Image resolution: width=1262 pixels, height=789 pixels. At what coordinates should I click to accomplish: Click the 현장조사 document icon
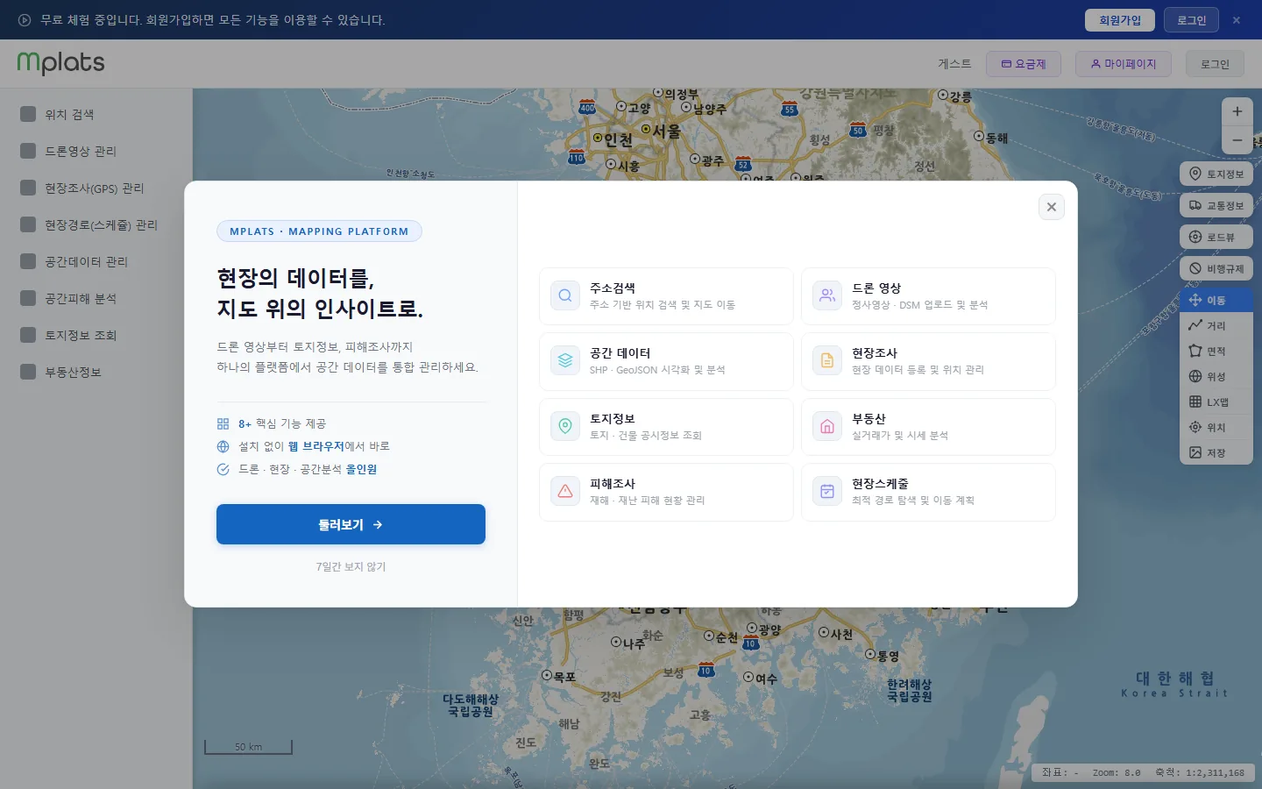pyautogui.click(x=827, y=361)
